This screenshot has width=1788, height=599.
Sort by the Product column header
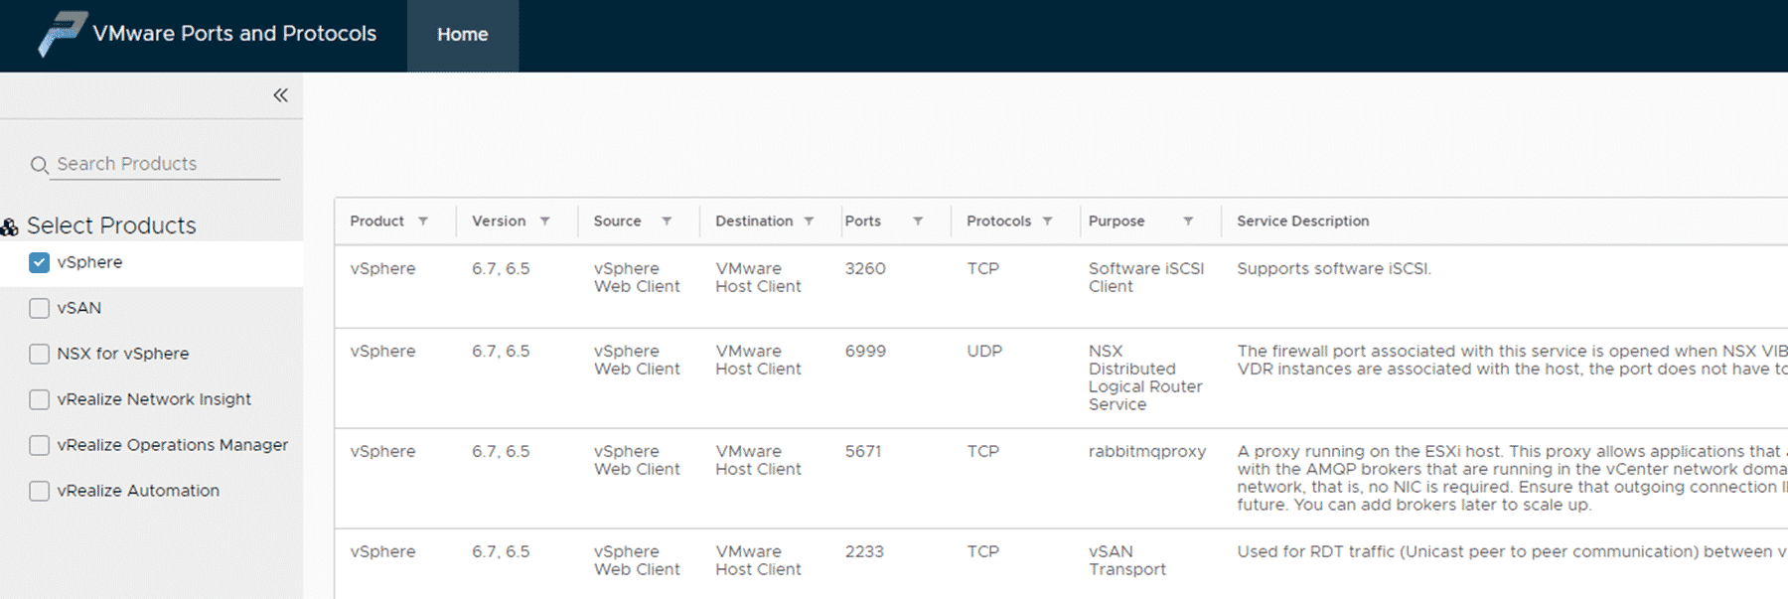click(376, 222)
